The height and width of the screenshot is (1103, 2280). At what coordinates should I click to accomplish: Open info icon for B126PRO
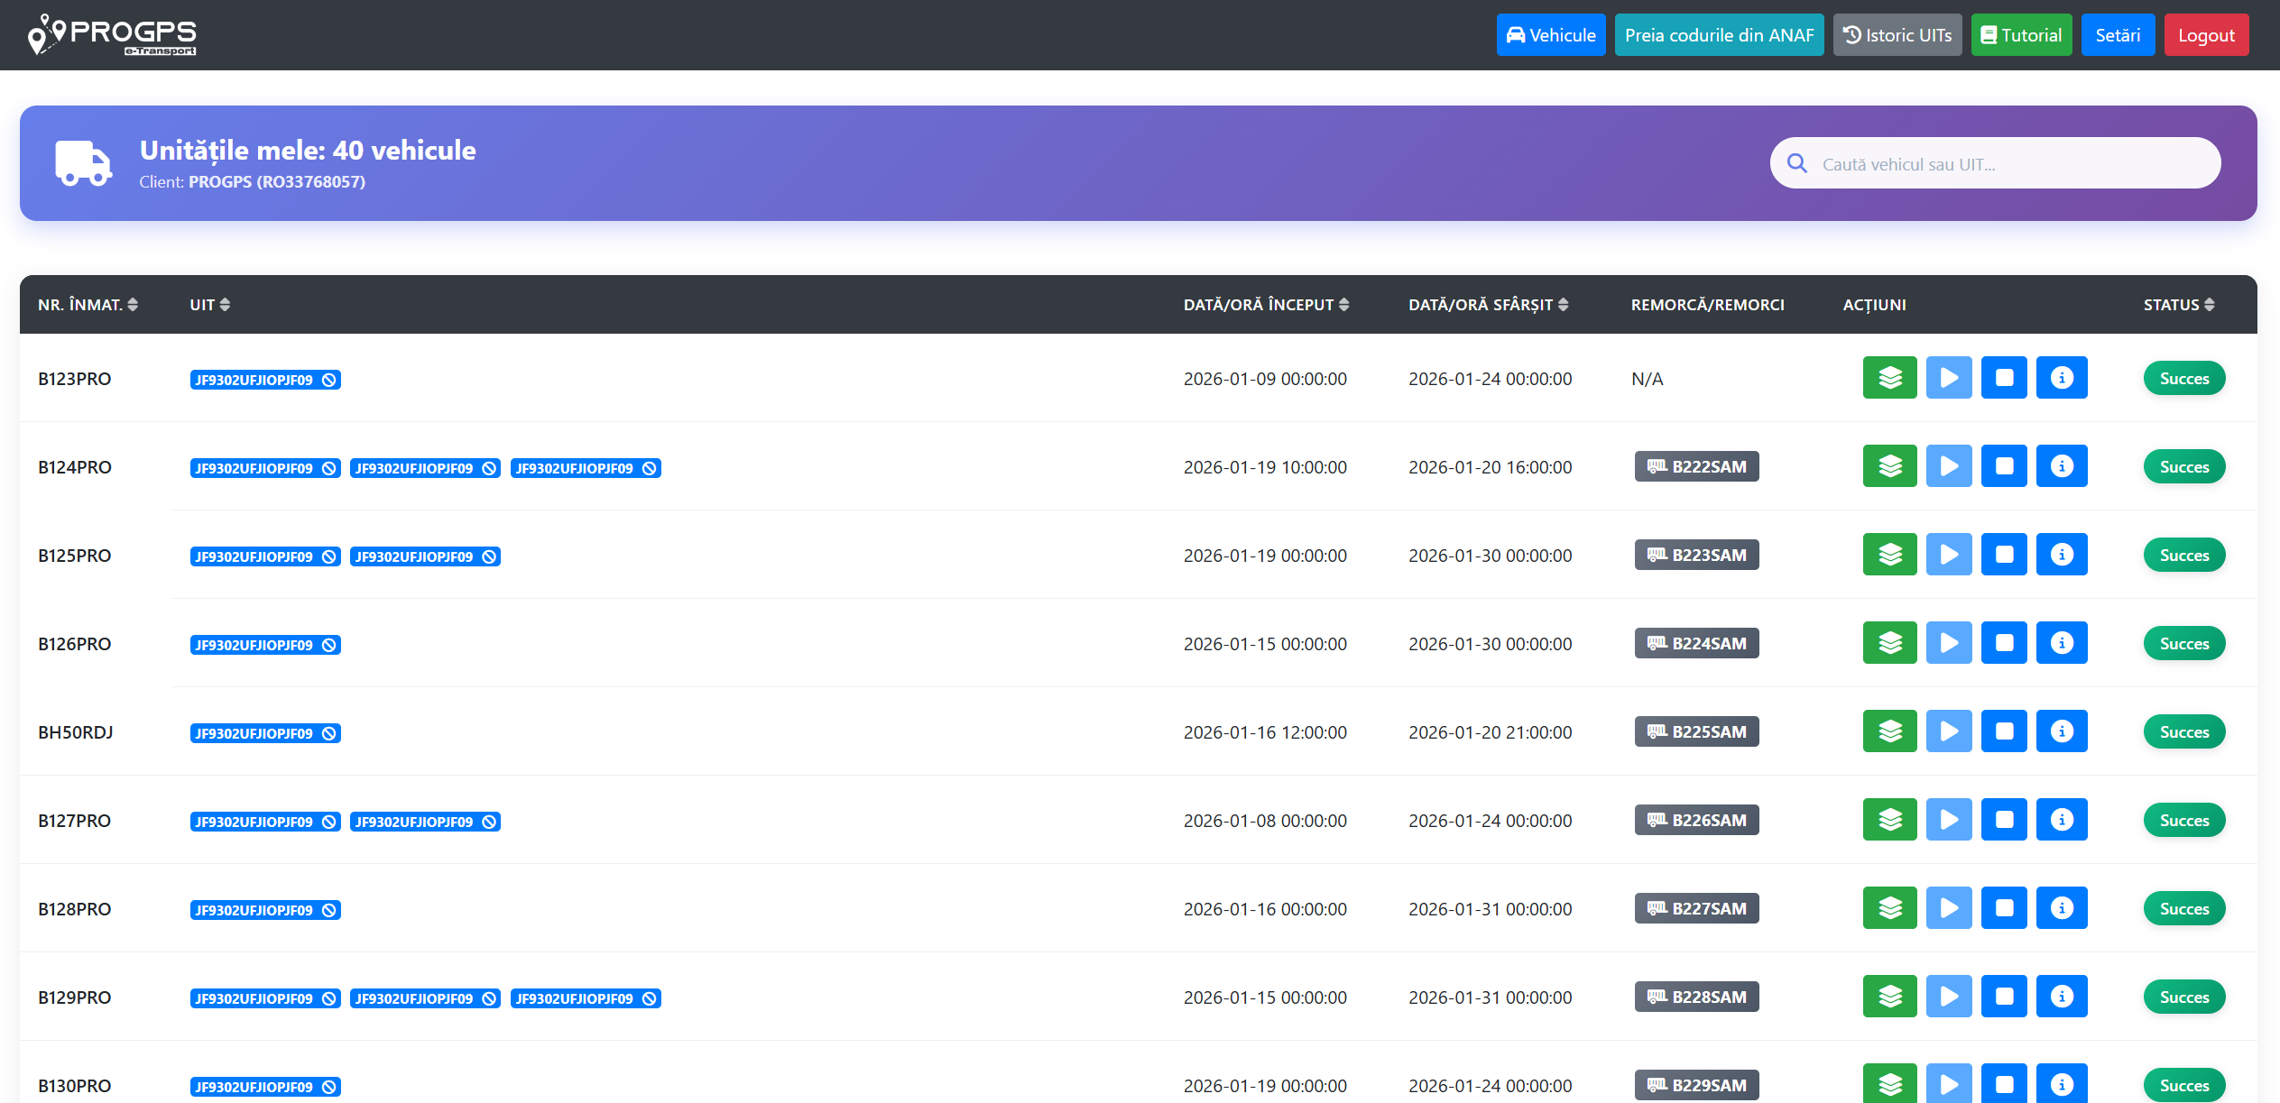2062,643
